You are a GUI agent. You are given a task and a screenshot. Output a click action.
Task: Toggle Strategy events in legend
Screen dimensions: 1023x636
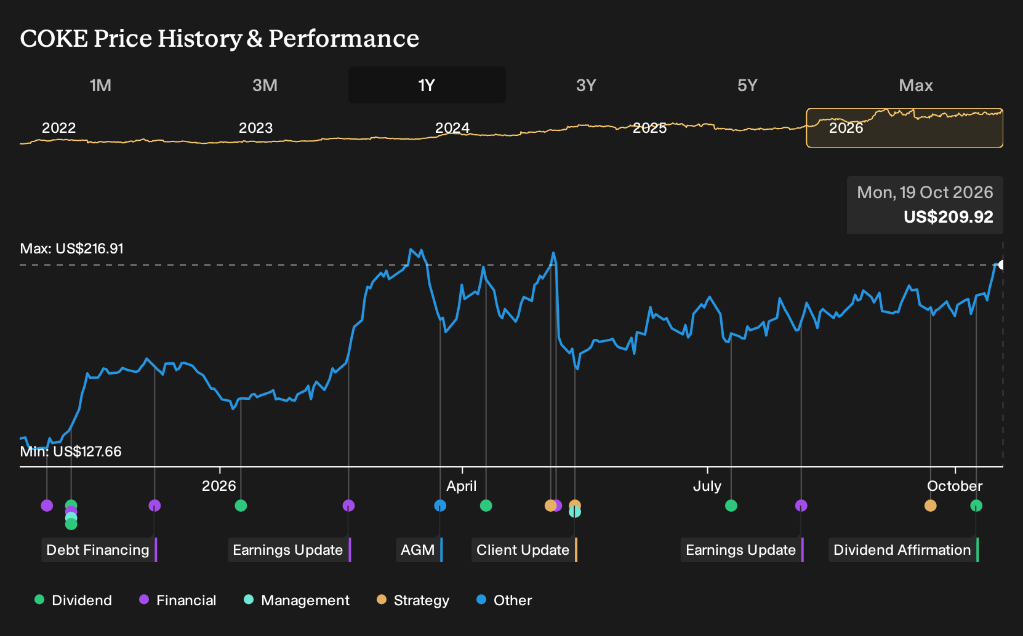tap(413, 600)
